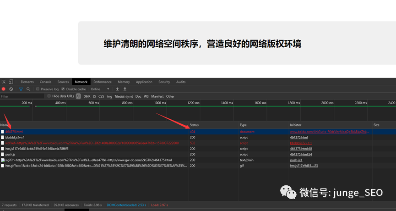Screen dimensions: 396x211
Task: Select the hm.js?17e9d814cbb request
Action: (37, 149)
